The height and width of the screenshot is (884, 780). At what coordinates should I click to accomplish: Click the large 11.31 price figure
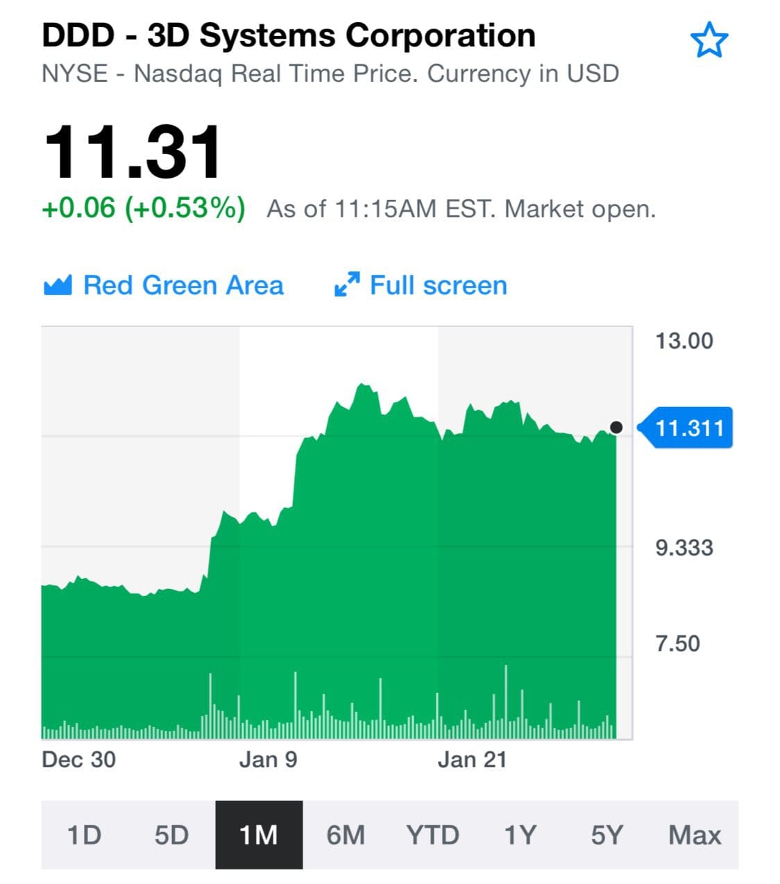(133, 151)
